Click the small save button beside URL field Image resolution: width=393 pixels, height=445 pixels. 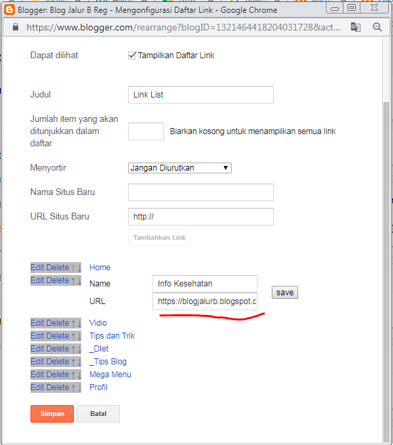pos(285,293)
